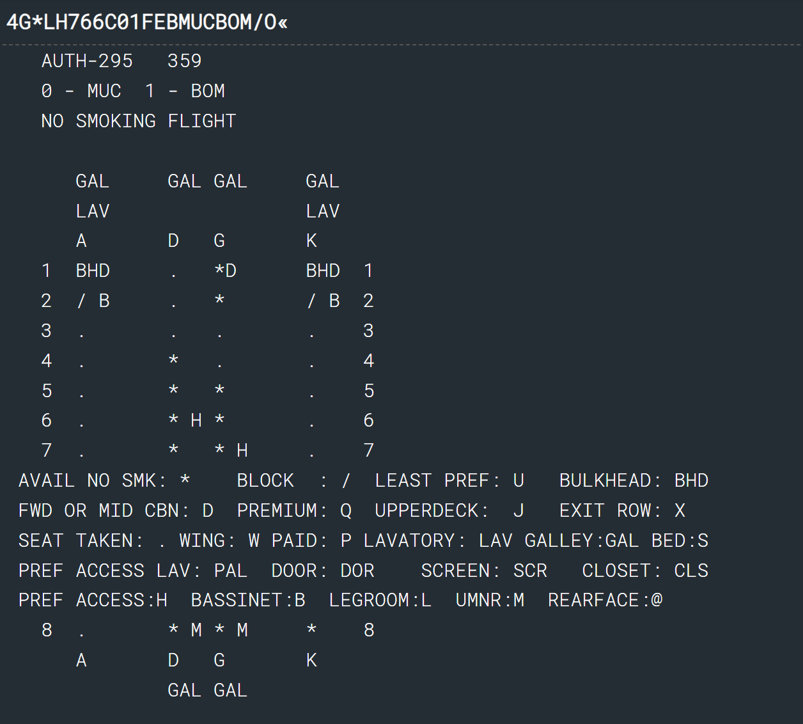The image size is (803, 724).
Task: Choose available seat 5D
Action: [173, 391]
